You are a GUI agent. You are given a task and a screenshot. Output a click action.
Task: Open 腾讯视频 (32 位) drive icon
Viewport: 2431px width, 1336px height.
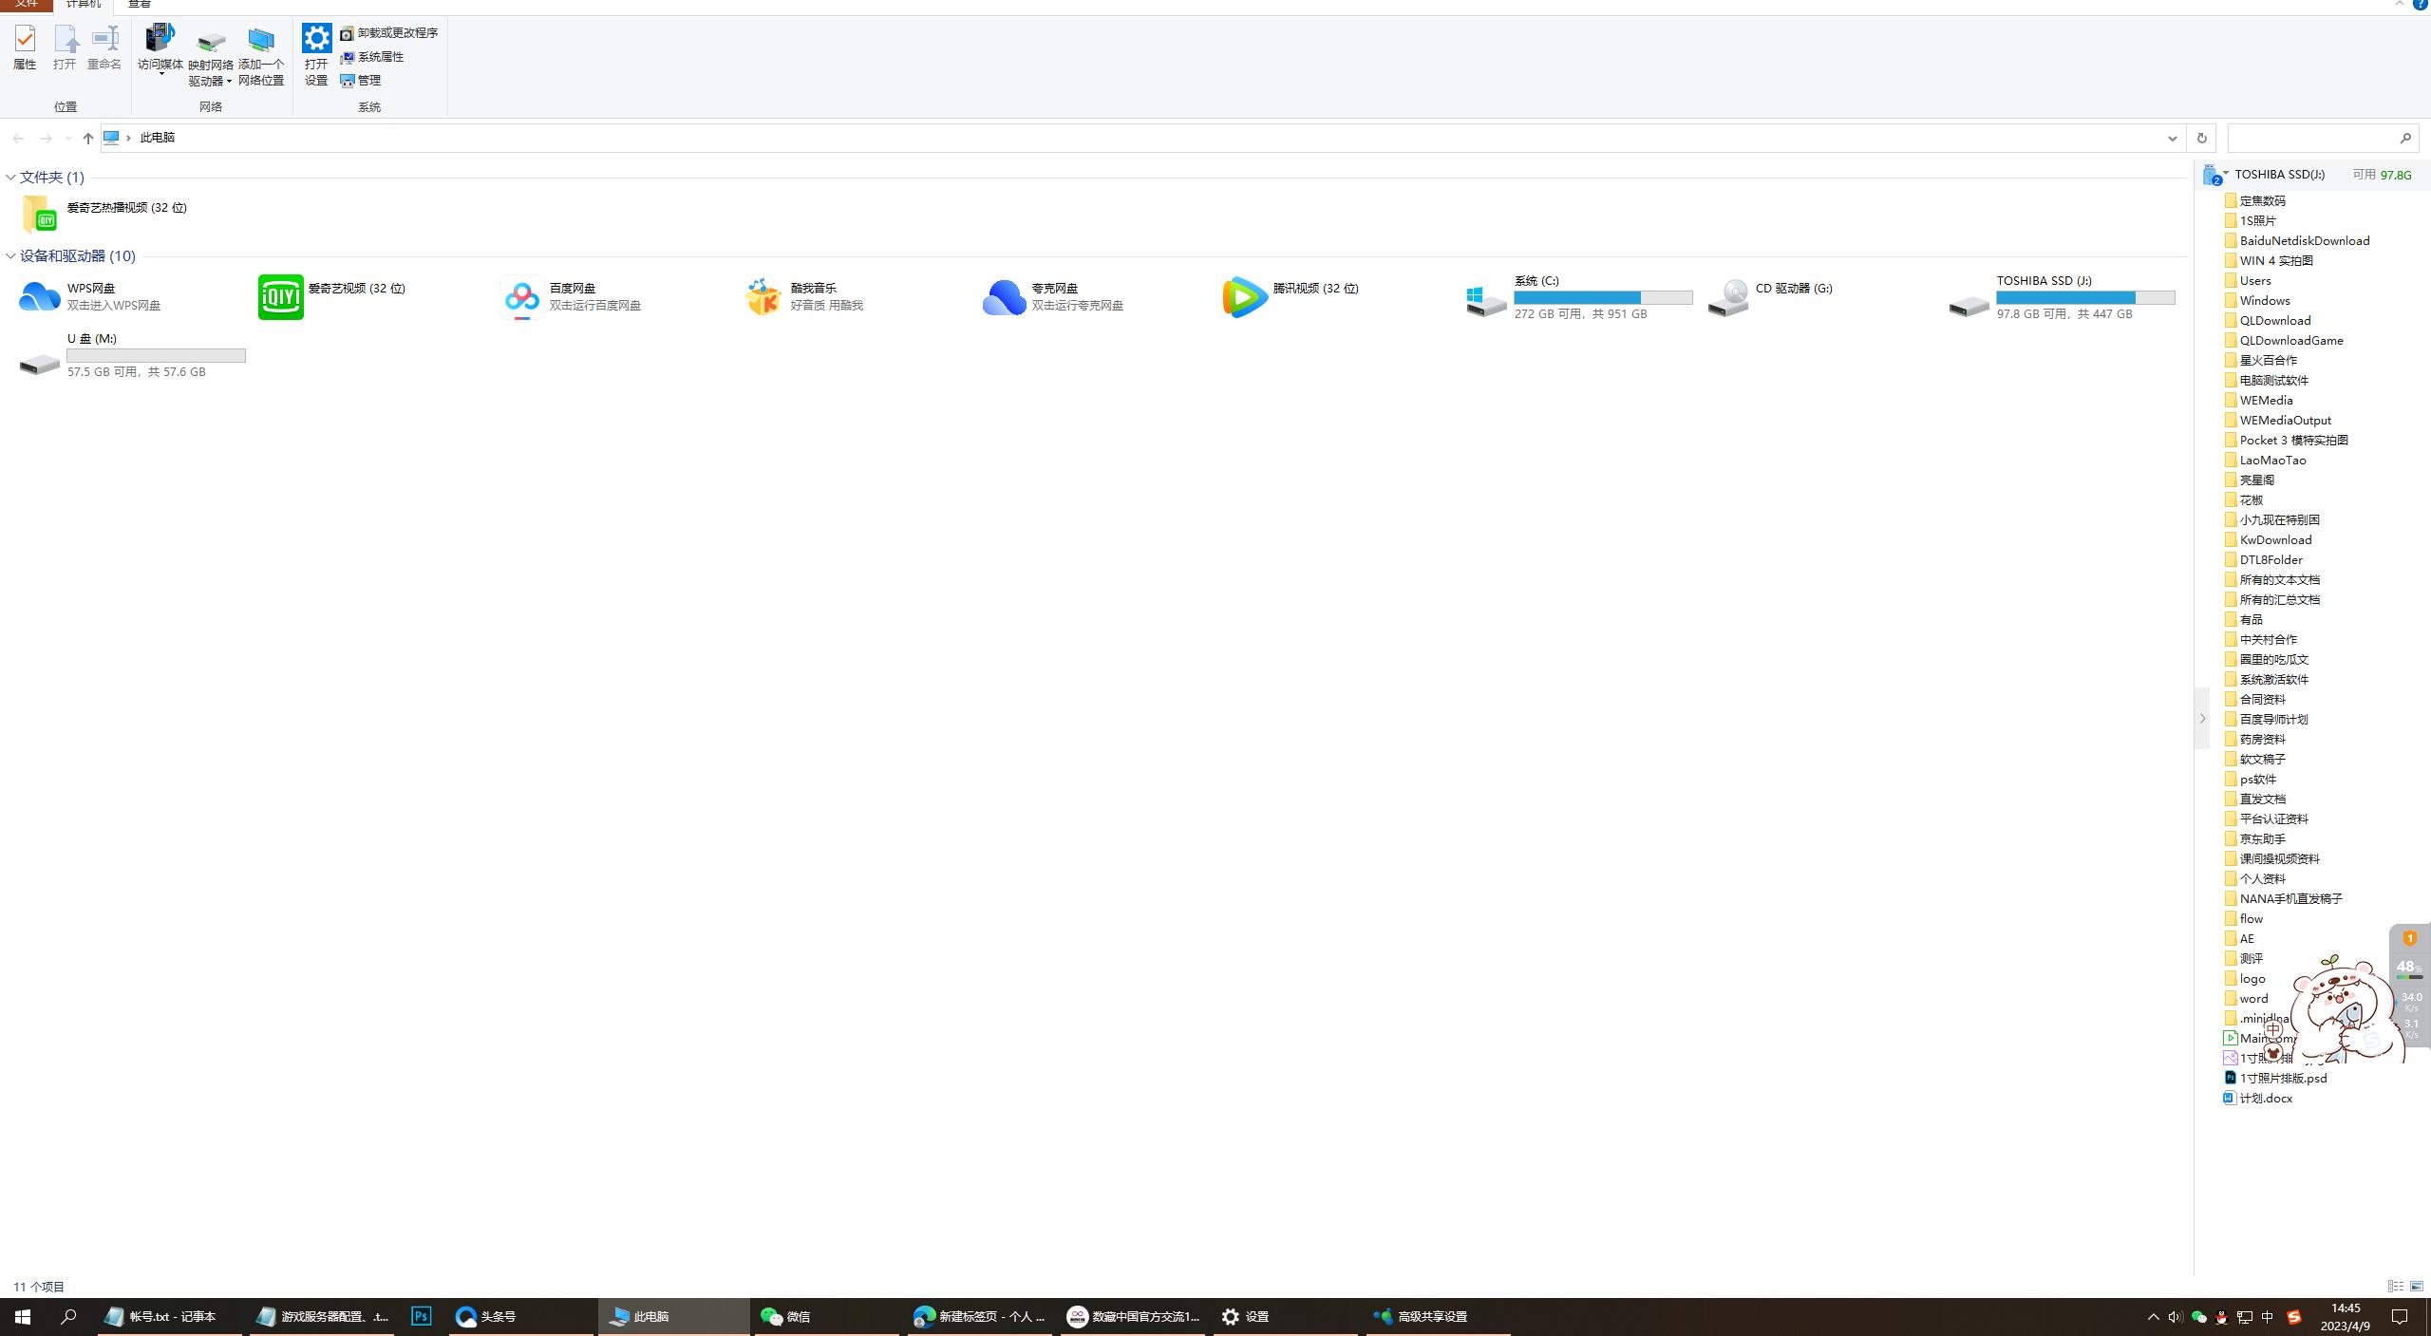(1244, 297)
